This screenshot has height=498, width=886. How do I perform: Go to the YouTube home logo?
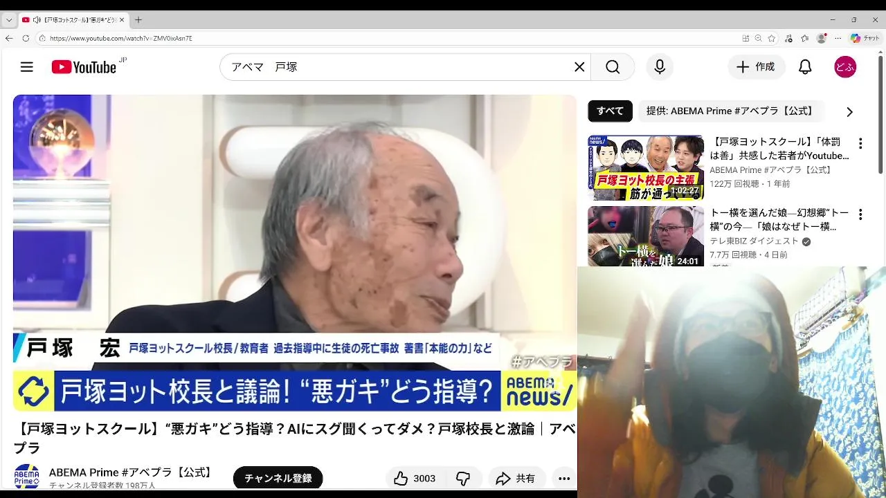tap(84, 67)
